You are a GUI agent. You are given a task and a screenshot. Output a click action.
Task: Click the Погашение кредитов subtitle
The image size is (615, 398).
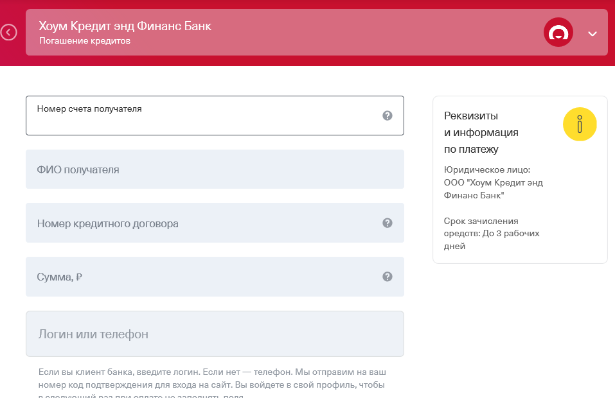point(85,40)
